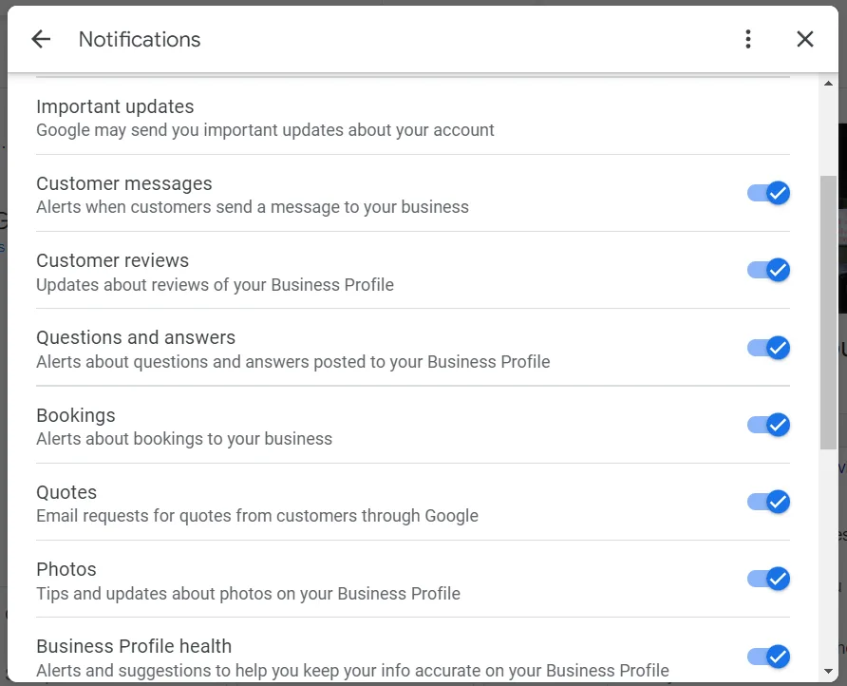Click "Tips and updates about photos" description
Viewport: 847px width, 686px height.
pyautogui.click(x=248, y=594)
